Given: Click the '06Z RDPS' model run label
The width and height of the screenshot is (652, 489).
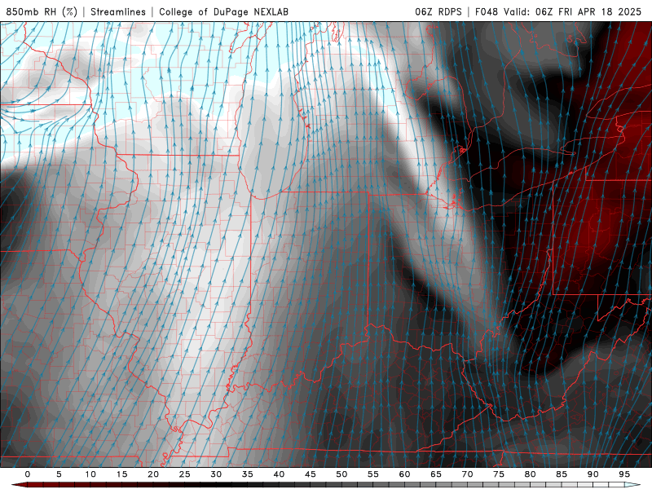Looking at the screenshot, I should coord(438,11).
